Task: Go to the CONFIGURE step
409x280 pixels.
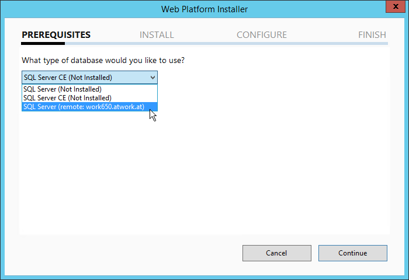Action: (262, 35)
